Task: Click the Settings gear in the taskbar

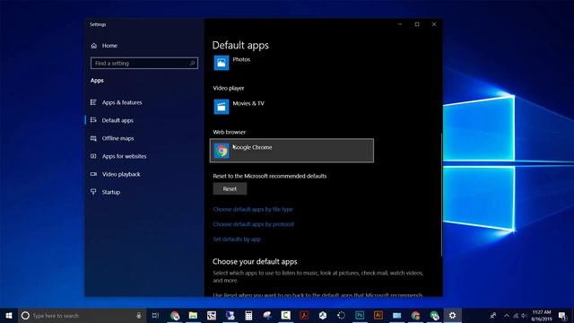Action: [x=452, y=315]
